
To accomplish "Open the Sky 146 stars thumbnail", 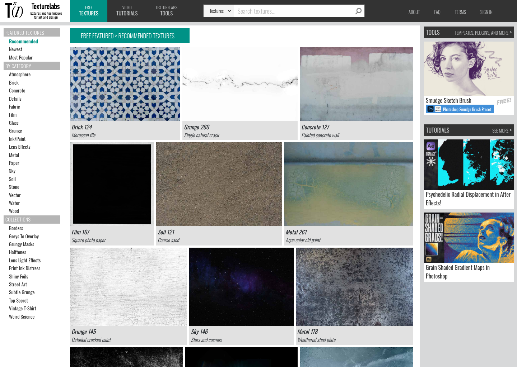I will pos(241,287).
